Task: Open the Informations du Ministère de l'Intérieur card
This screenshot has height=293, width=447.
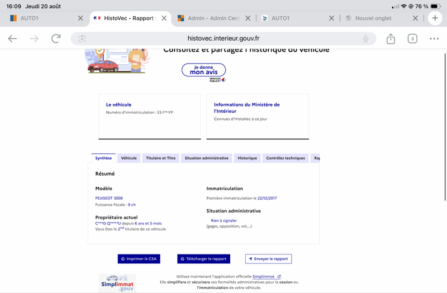Action: point(258,117)
